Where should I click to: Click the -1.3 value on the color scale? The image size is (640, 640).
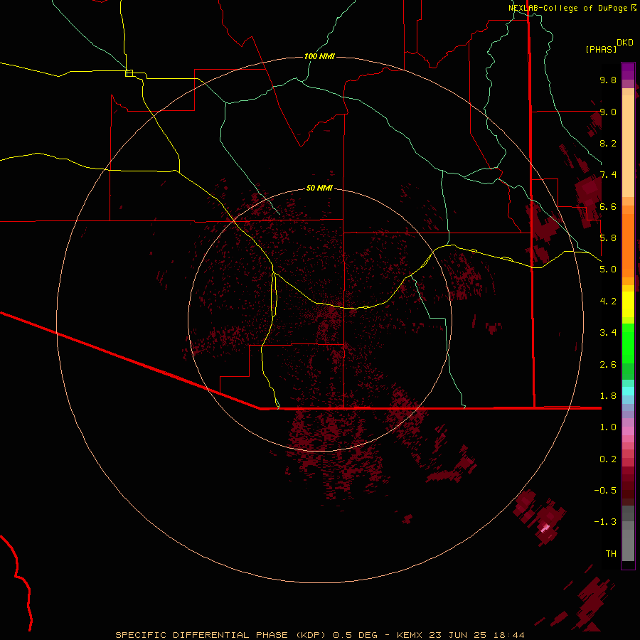tap(605, 522)
